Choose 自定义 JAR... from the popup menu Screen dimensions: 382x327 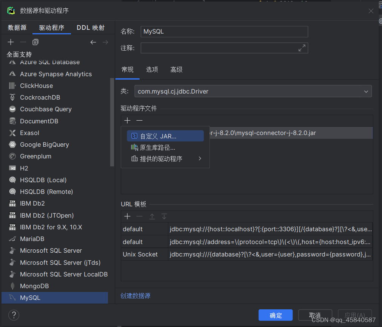(165, 136)
